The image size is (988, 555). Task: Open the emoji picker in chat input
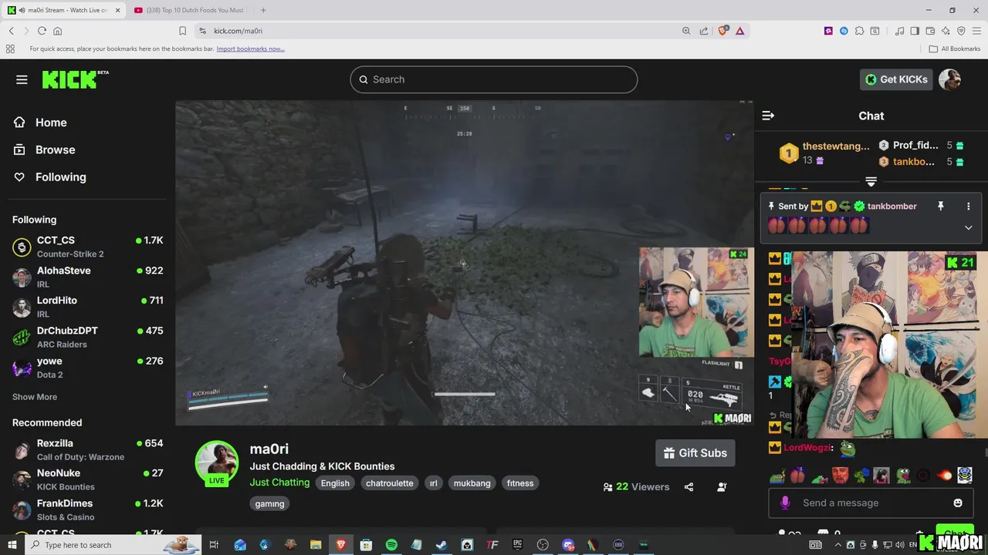tap(958, 503)
